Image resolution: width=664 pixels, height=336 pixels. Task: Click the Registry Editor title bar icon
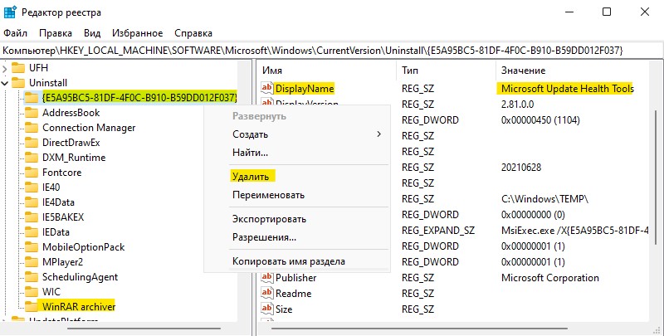[10, 12]
